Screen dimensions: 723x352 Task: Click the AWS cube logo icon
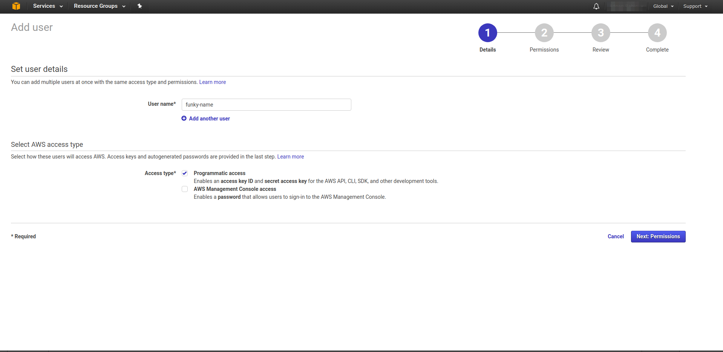point(16,6)
